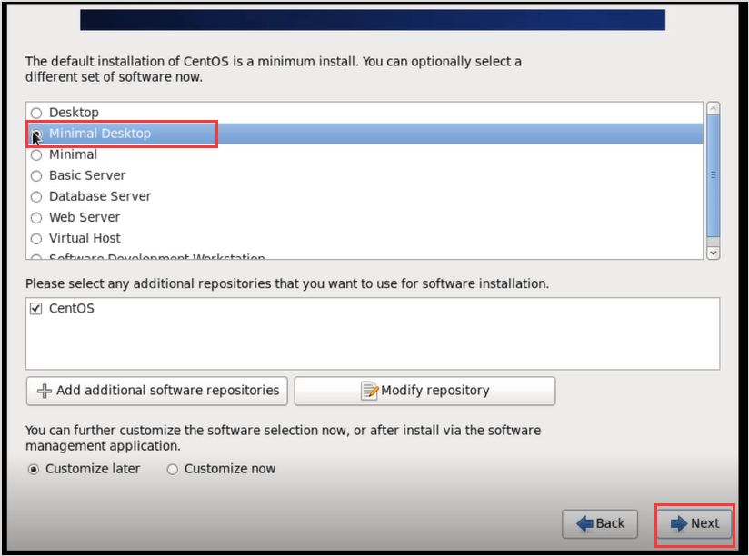This screenshot has width=749, height=556.
Task: Click the "Database Server" label text
Action: tap(100, 196)
